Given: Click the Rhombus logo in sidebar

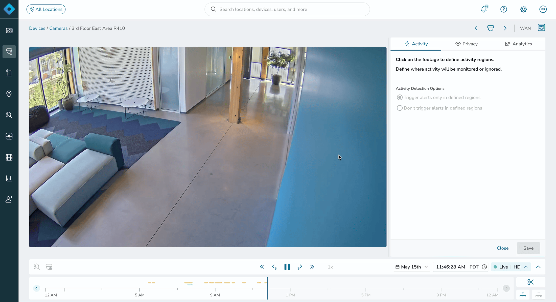Looking at the screenshot, I should pyautogui.click(x=9, y=9).
